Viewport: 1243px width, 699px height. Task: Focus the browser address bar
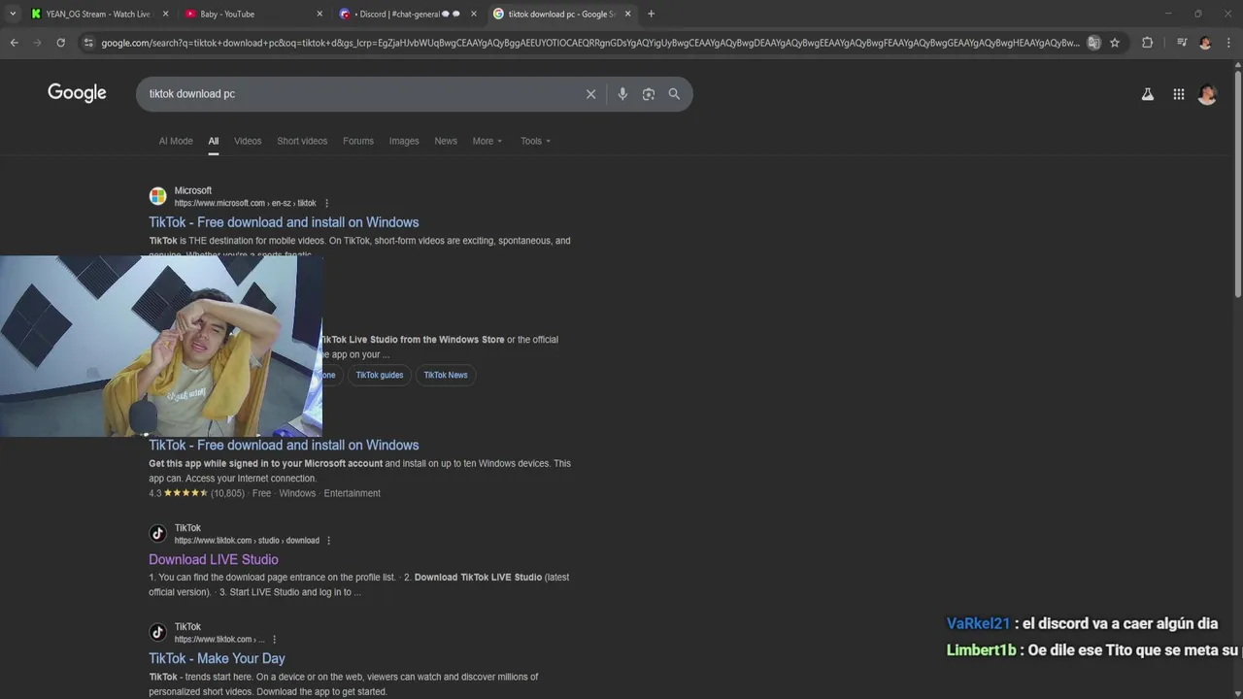pos(589,43)
